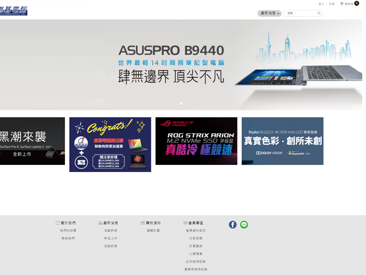The width and height of the screenshot is (366, 275).
Task: Open the 聯絡我們 footer link
Action: (x=68, y=239)
